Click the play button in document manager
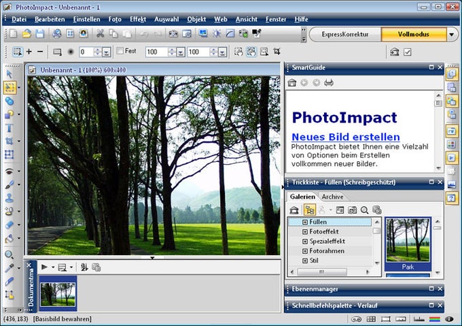Image resolution: width=462 pixels, height=326 pixels. tap(44, 267)
